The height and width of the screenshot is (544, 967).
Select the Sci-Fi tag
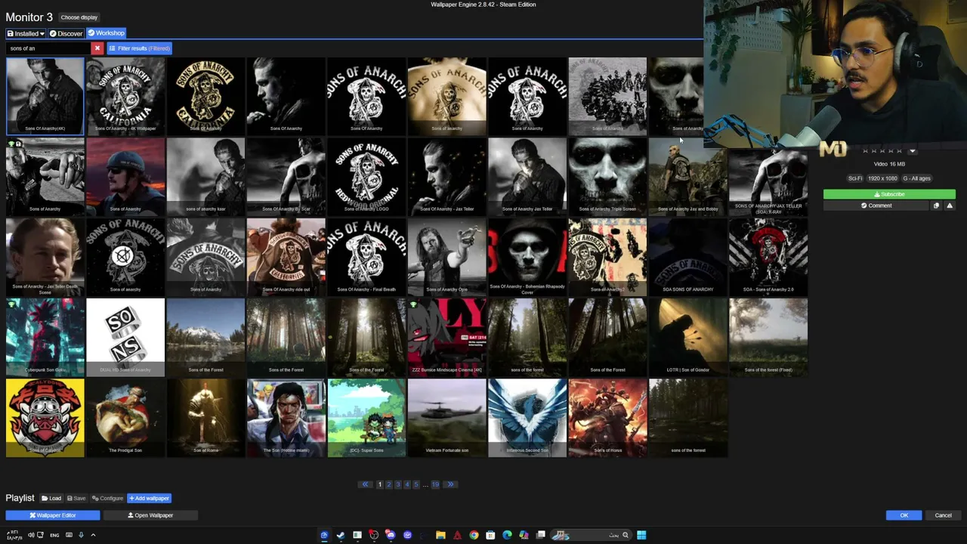(x=855, y=178)
